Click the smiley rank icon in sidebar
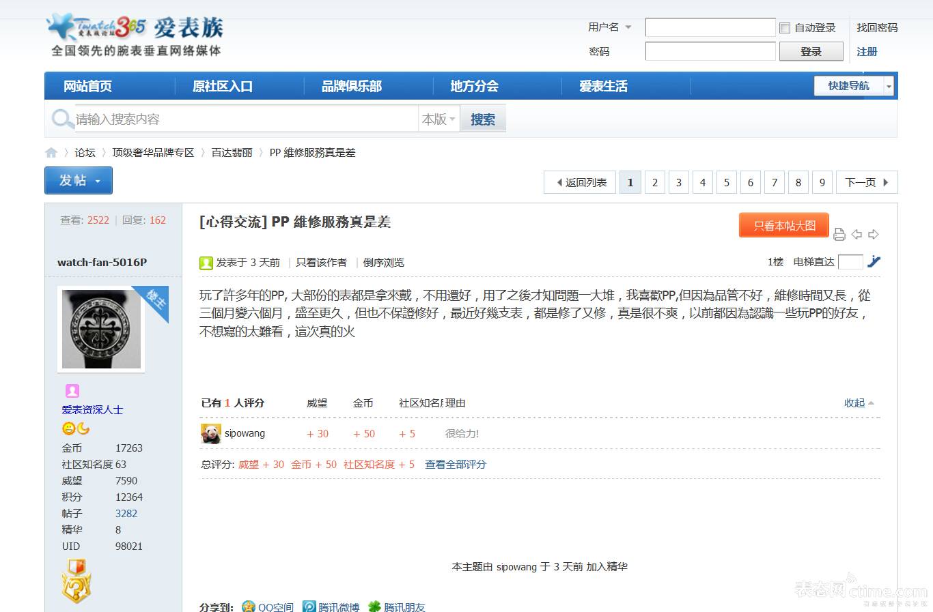 [68, 428]
